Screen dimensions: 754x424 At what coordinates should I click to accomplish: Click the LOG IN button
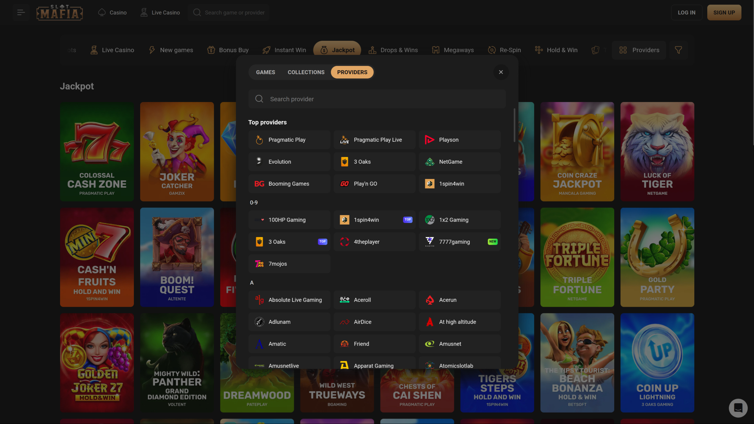[x=686, y=12]
